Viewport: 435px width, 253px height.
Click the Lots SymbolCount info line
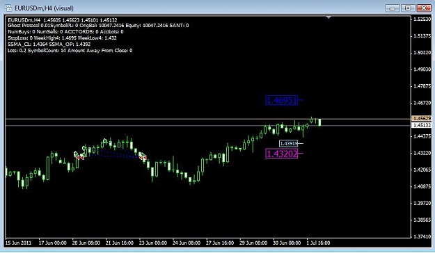pyautogui.click(x=70, y=51)
